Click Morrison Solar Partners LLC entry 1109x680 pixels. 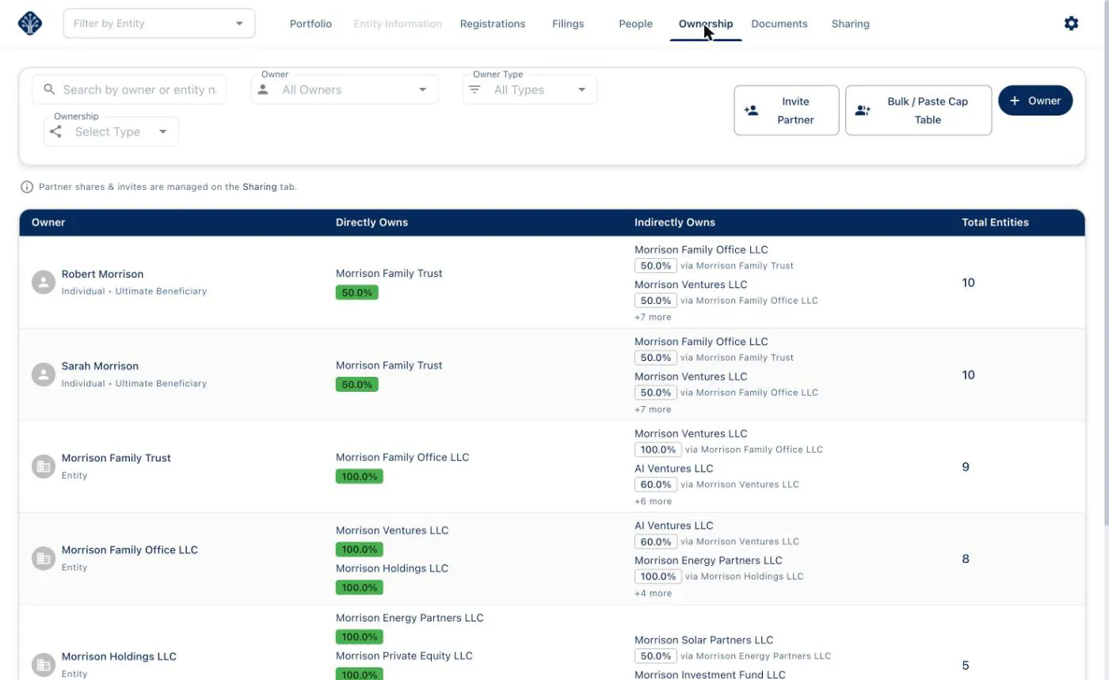click(x=704, y=640)
